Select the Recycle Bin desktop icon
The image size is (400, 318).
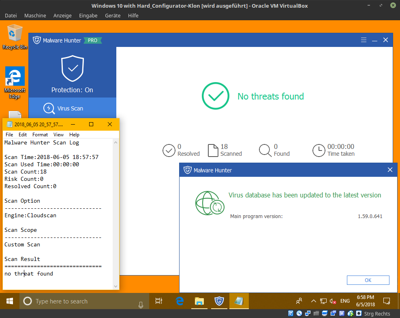[x=15, y=37]
